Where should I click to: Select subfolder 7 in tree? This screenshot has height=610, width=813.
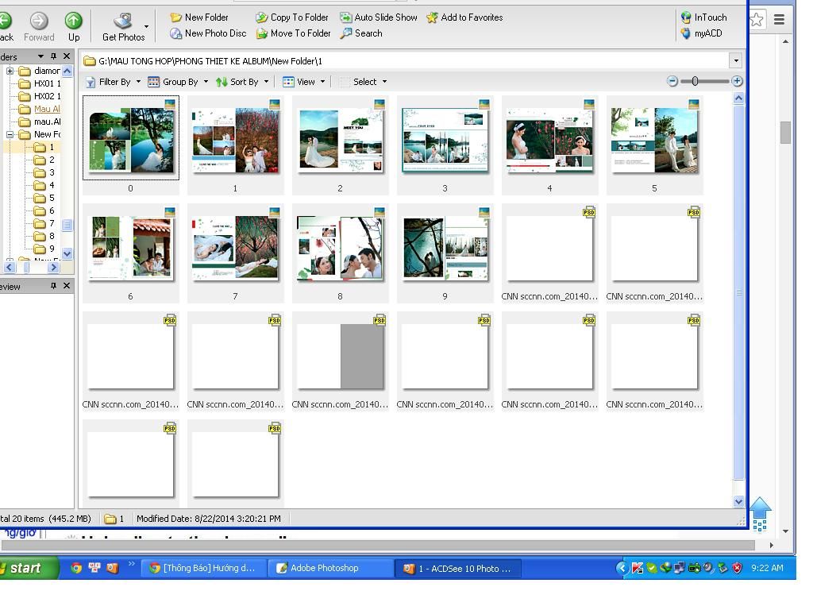[44, 223]
